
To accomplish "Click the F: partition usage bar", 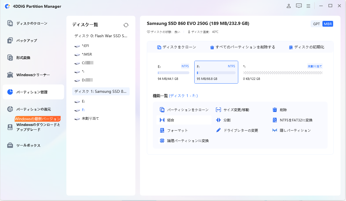I will [x=216, y=73].
